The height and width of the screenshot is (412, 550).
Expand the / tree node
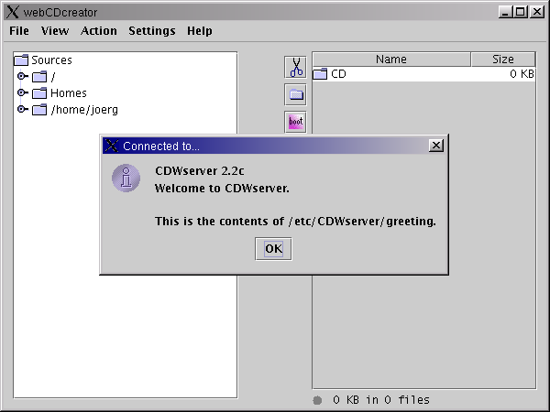coord(22,76)
